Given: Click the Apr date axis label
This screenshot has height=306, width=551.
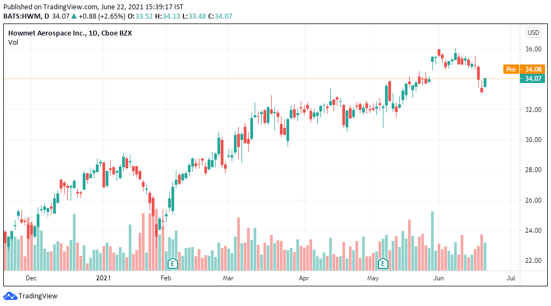Looking at the screenshot, I should [303, 278].
